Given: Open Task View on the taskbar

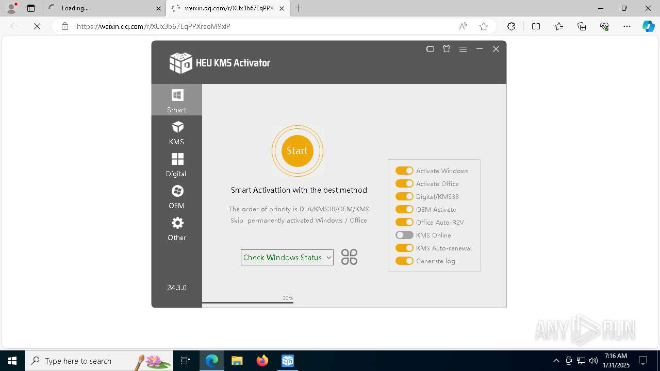Looking at the screenshot, I should point(186,361).
